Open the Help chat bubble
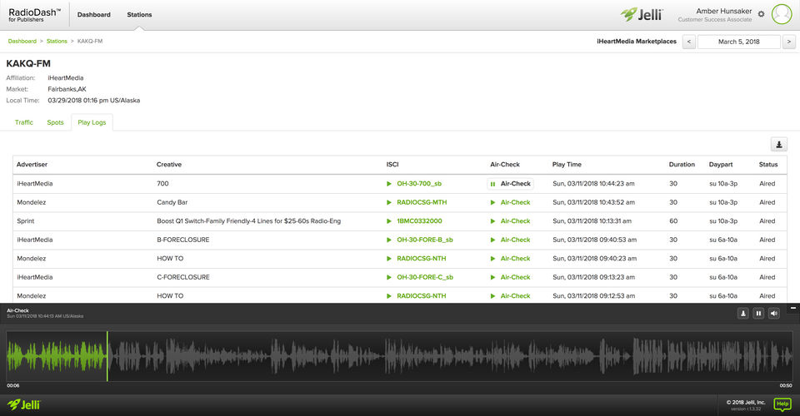The height and width of the screenshot is (416, 800). click(782, 404)
